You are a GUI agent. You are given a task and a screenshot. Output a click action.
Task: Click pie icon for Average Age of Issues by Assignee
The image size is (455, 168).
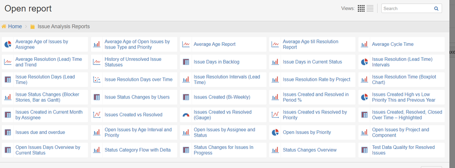coord(8,44)
